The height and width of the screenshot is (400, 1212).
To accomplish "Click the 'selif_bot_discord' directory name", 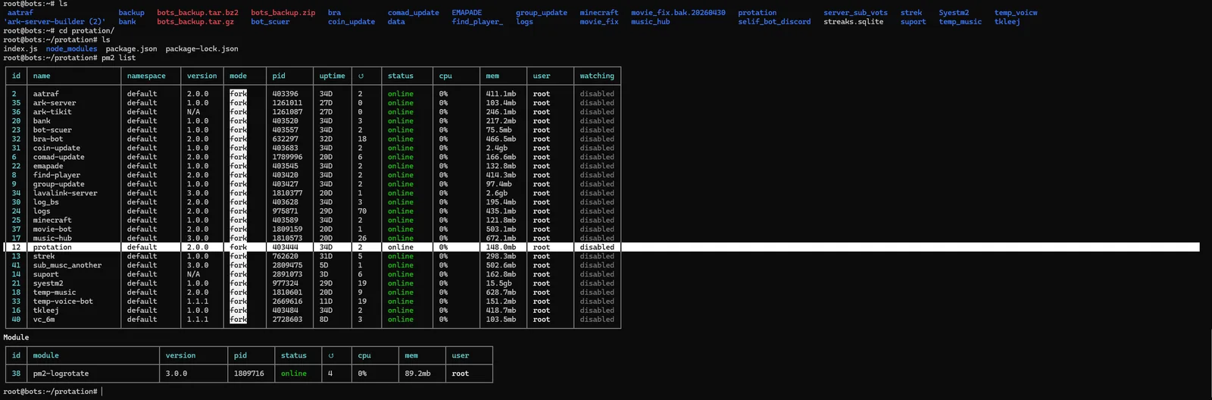I will click(774, 22).
